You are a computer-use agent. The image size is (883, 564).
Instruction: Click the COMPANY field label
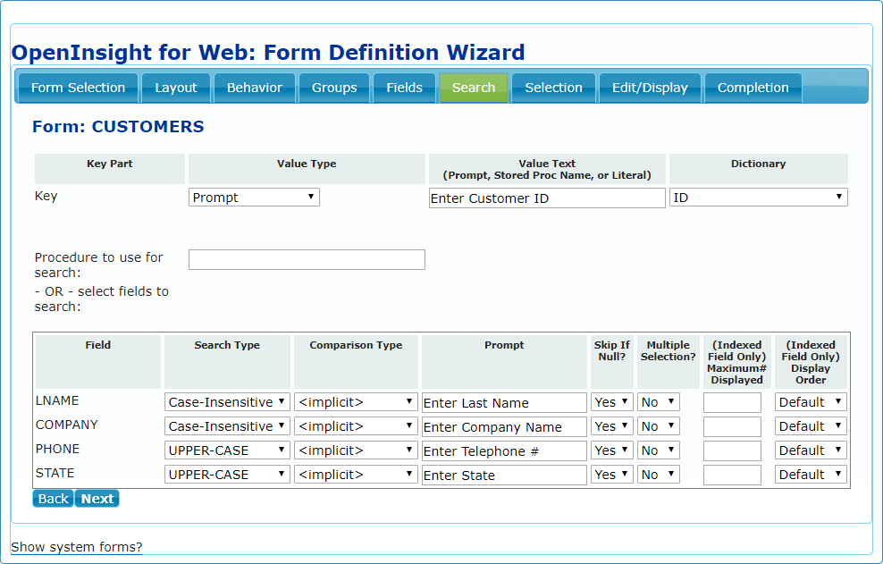point(66,425)
